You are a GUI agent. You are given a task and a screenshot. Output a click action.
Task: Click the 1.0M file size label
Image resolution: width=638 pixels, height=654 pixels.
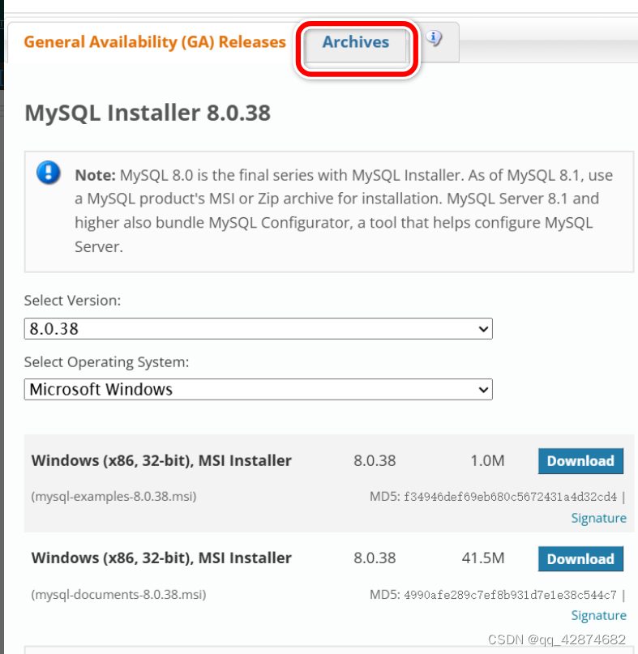[x=487, y=461]
